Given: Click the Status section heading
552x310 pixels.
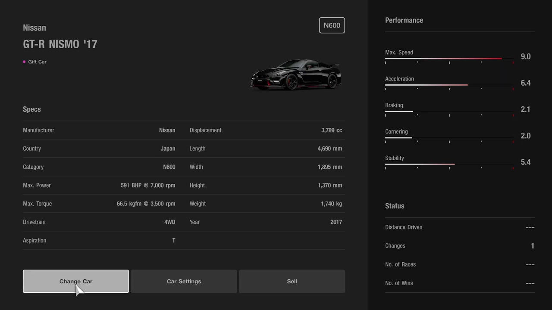Looking at the screenshot, I should [395, 206].
